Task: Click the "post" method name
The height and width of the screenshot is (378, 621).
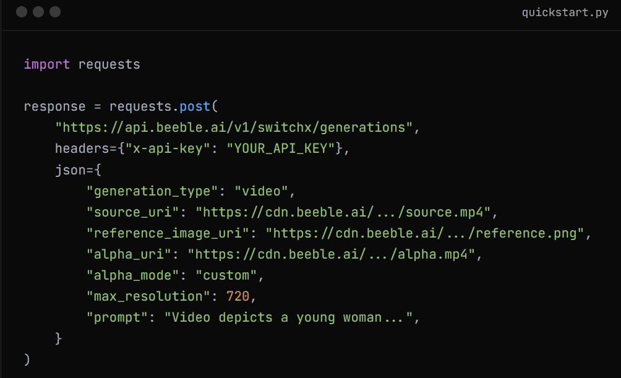Action: [x=195, y=106]
